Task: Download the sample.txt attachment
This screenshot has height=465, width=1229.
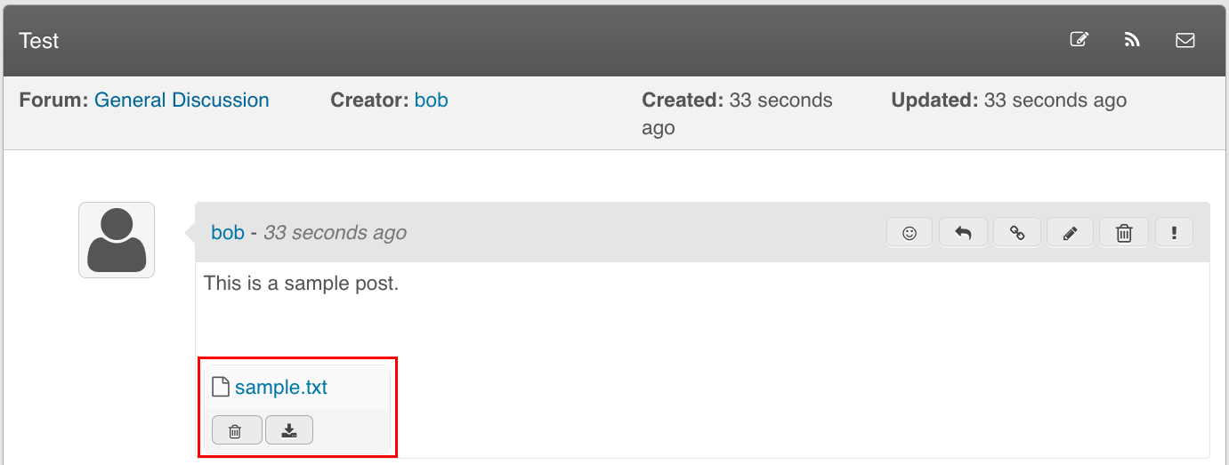Action: (288, 430)
